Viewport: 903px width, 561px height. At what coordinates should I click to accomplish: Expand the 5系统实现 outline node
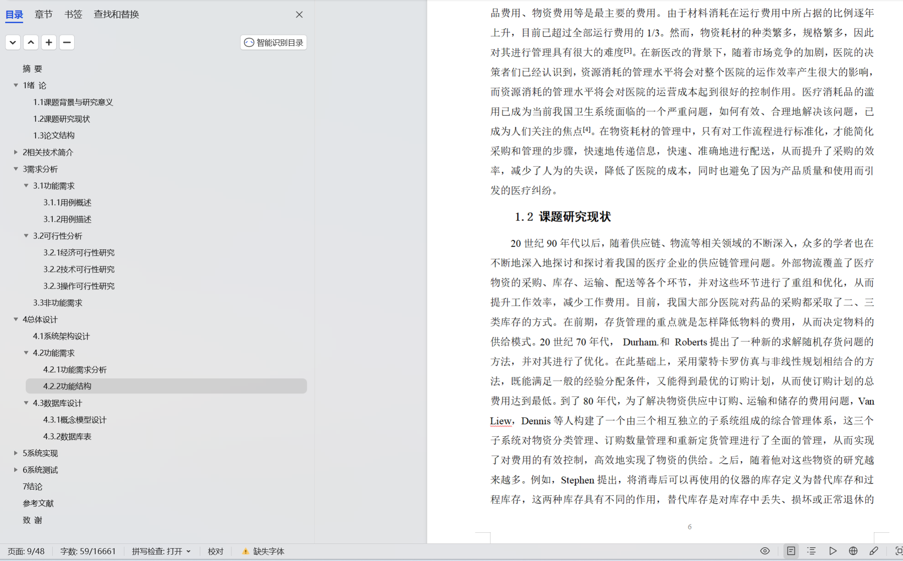point(16,453)
